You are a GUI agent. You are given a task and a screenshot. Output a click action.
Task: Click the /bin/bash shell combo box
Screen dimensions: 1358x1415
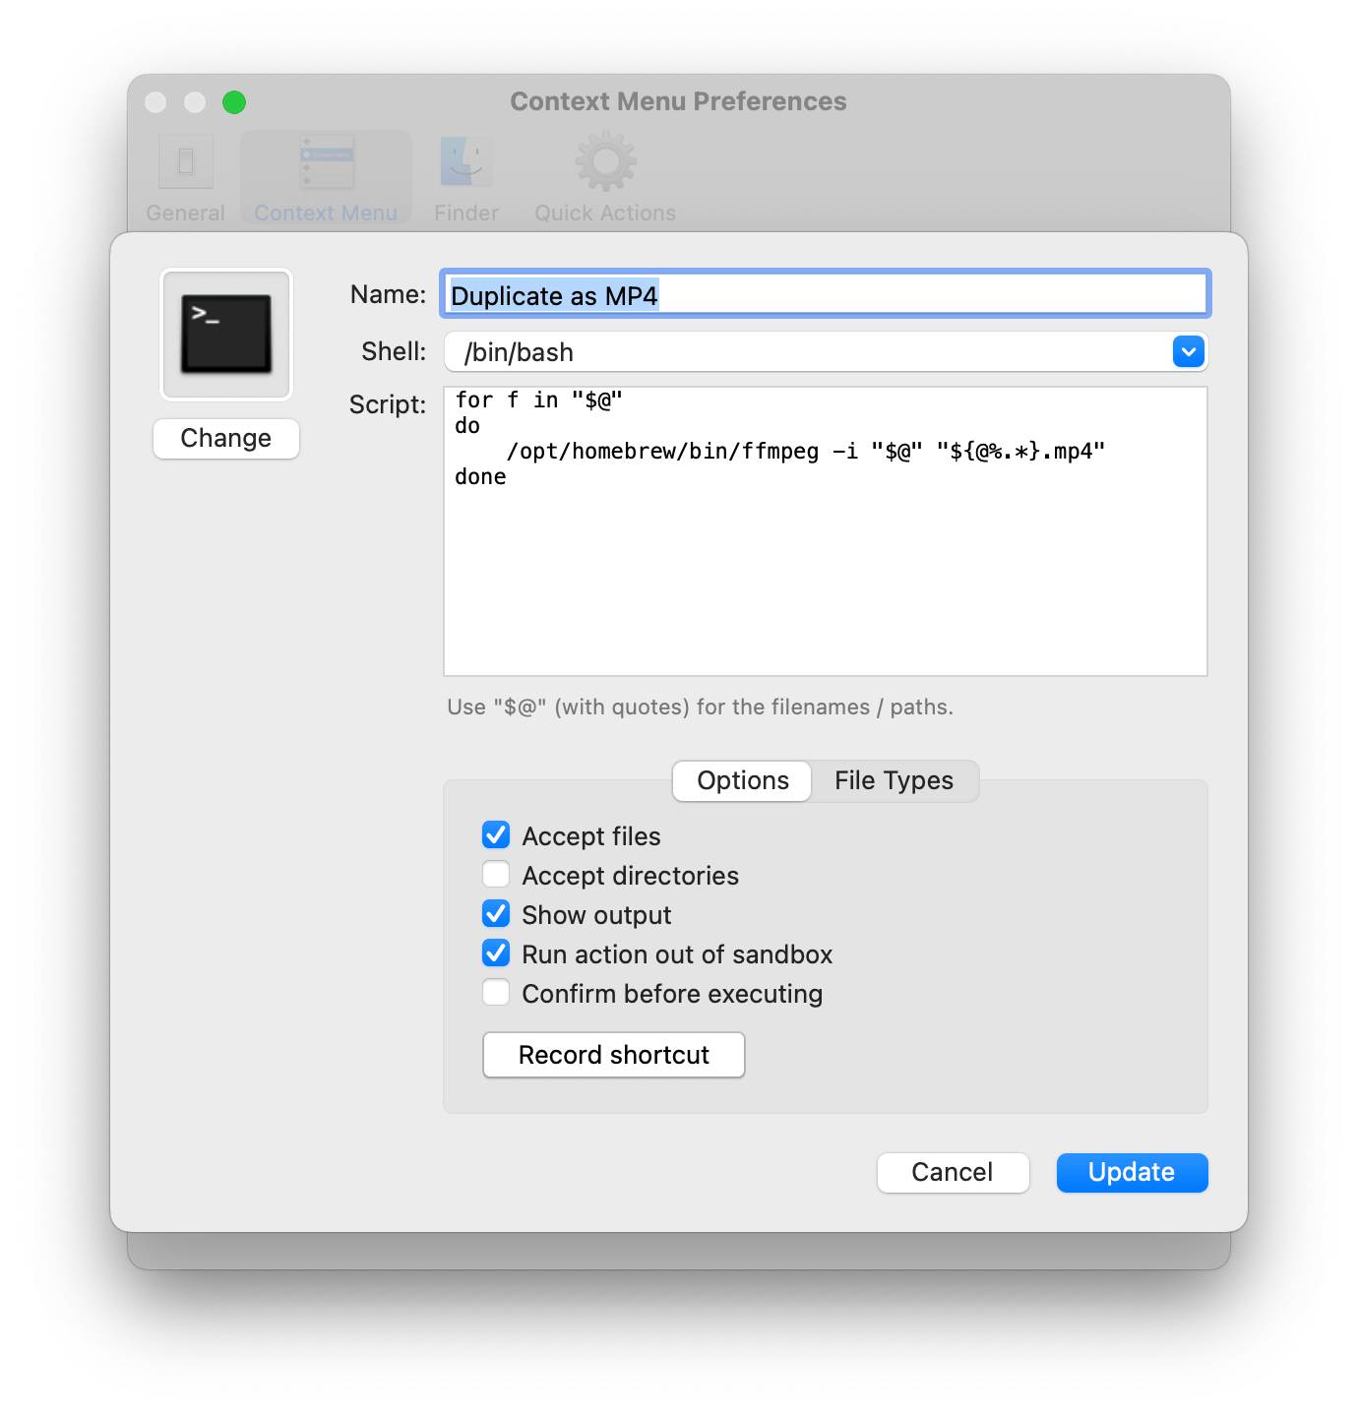click(x=807, y=351)
